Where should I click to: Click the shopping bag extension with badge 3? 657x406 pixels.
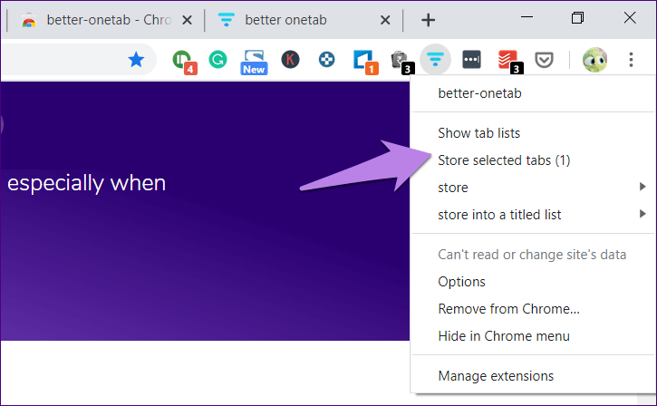pyautogui.click(x=401, y=62)
